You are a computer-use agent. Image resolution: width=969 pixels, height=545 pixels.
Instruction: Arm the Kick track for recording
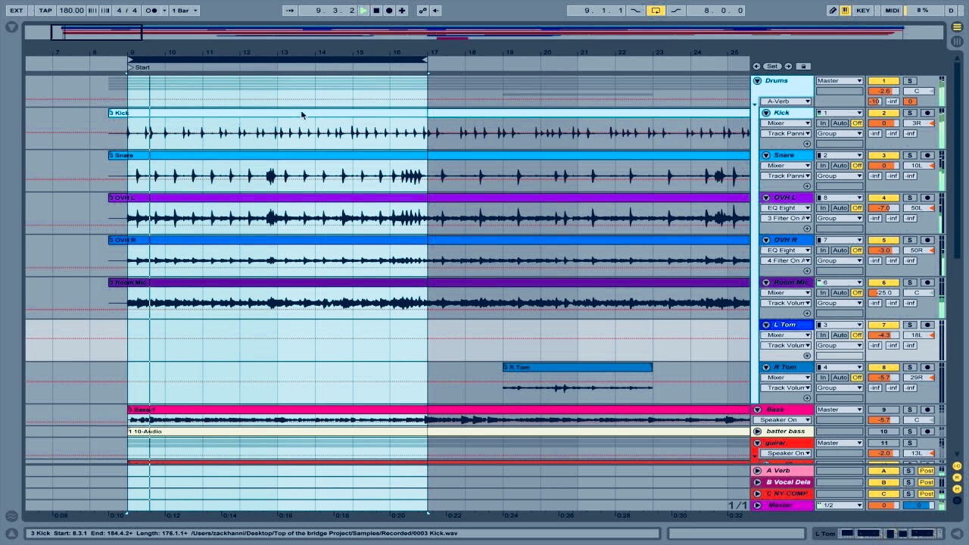[927, 112]
